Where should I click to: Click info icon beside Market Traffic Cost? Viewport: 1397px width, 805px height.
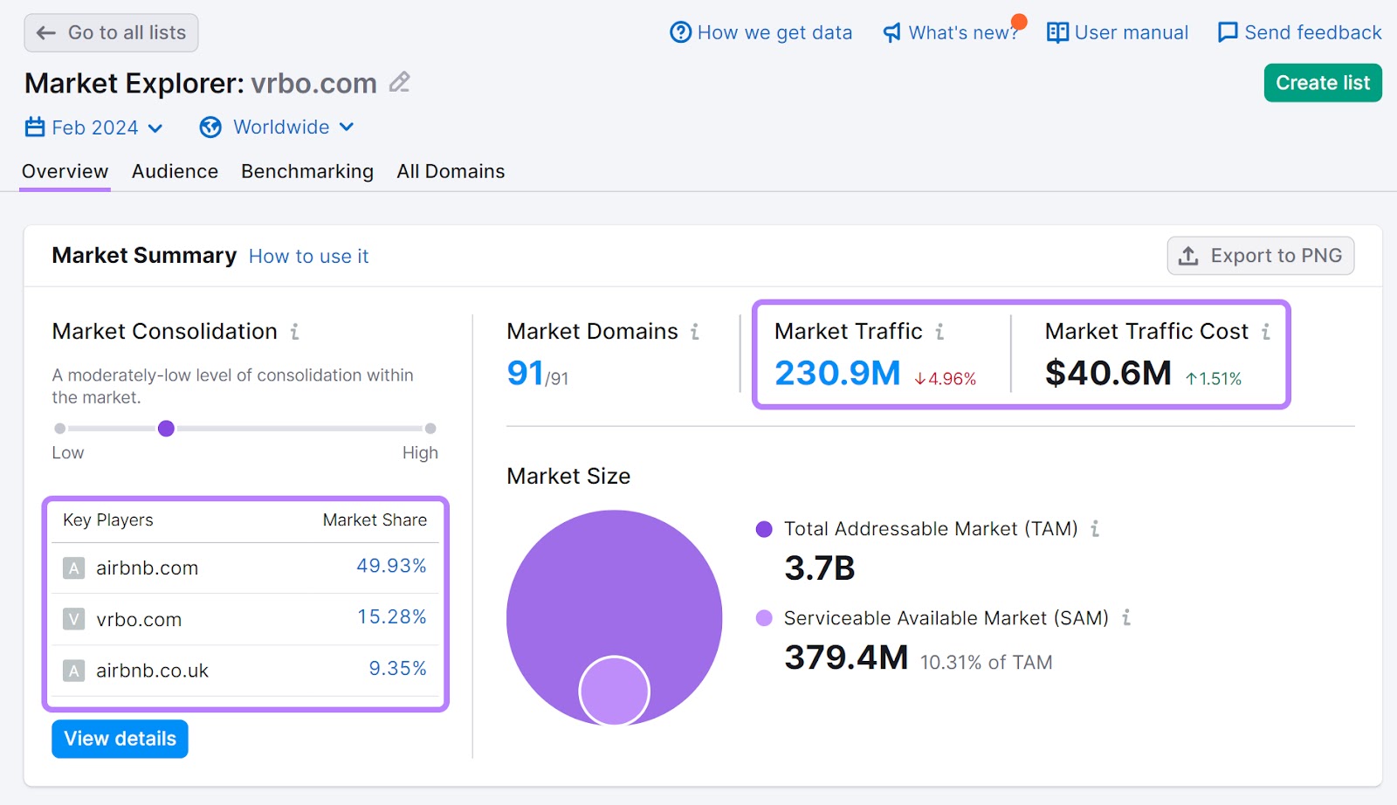[x=1266, y=332]
